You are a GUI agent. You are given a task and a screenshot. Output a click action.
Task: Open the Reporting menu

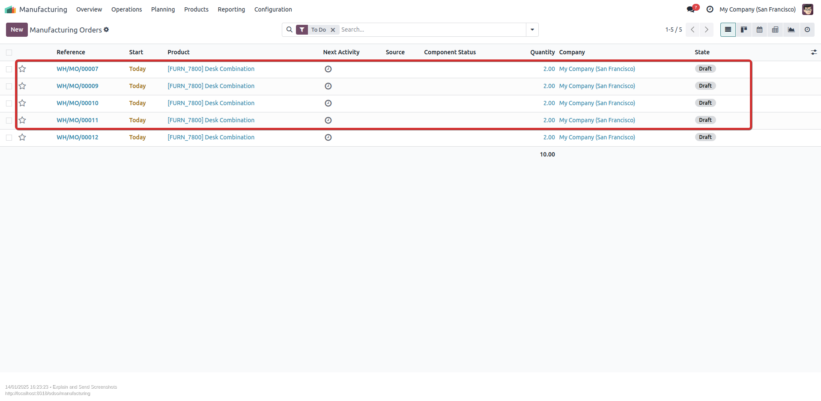click(231, 9)
